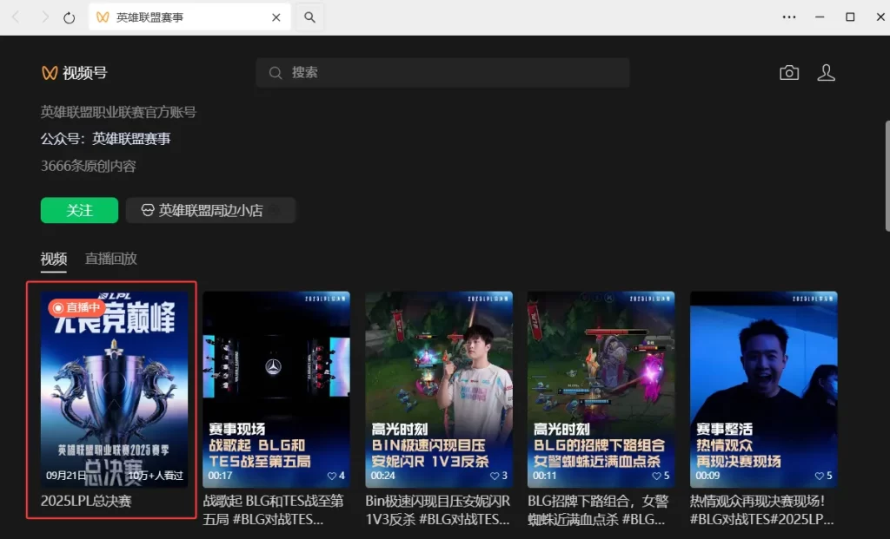Viewport: 890px width, 539px height.
Task: Click the magnifier icon inside search box
Action: coord(276,73)
